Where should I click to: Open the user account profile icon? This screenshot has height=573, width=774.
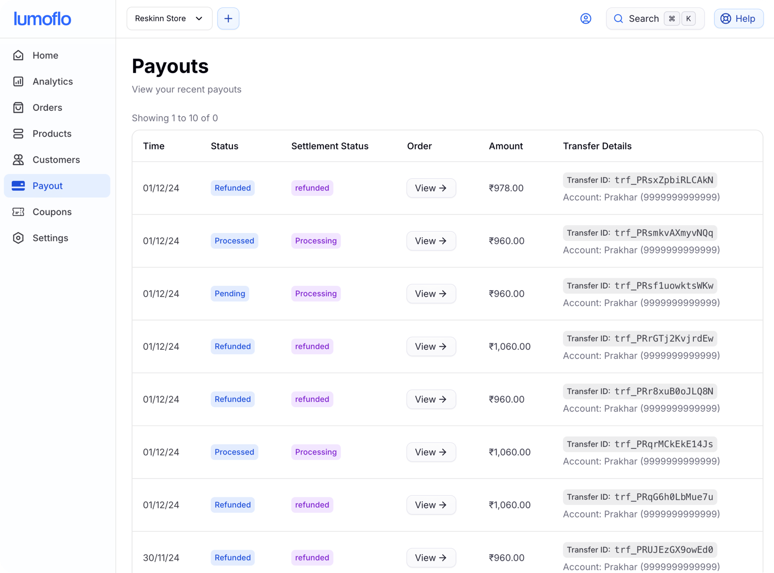click(x=586, y=19)
